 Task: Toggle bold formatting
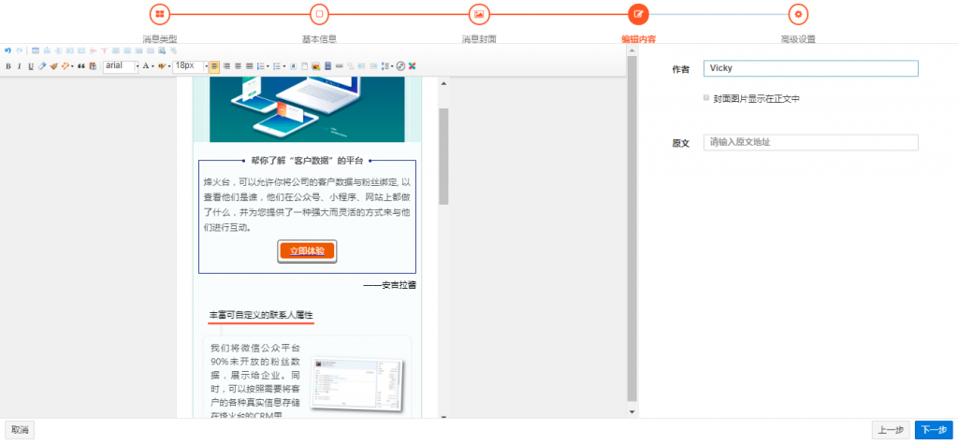click(x=7, y=66)
